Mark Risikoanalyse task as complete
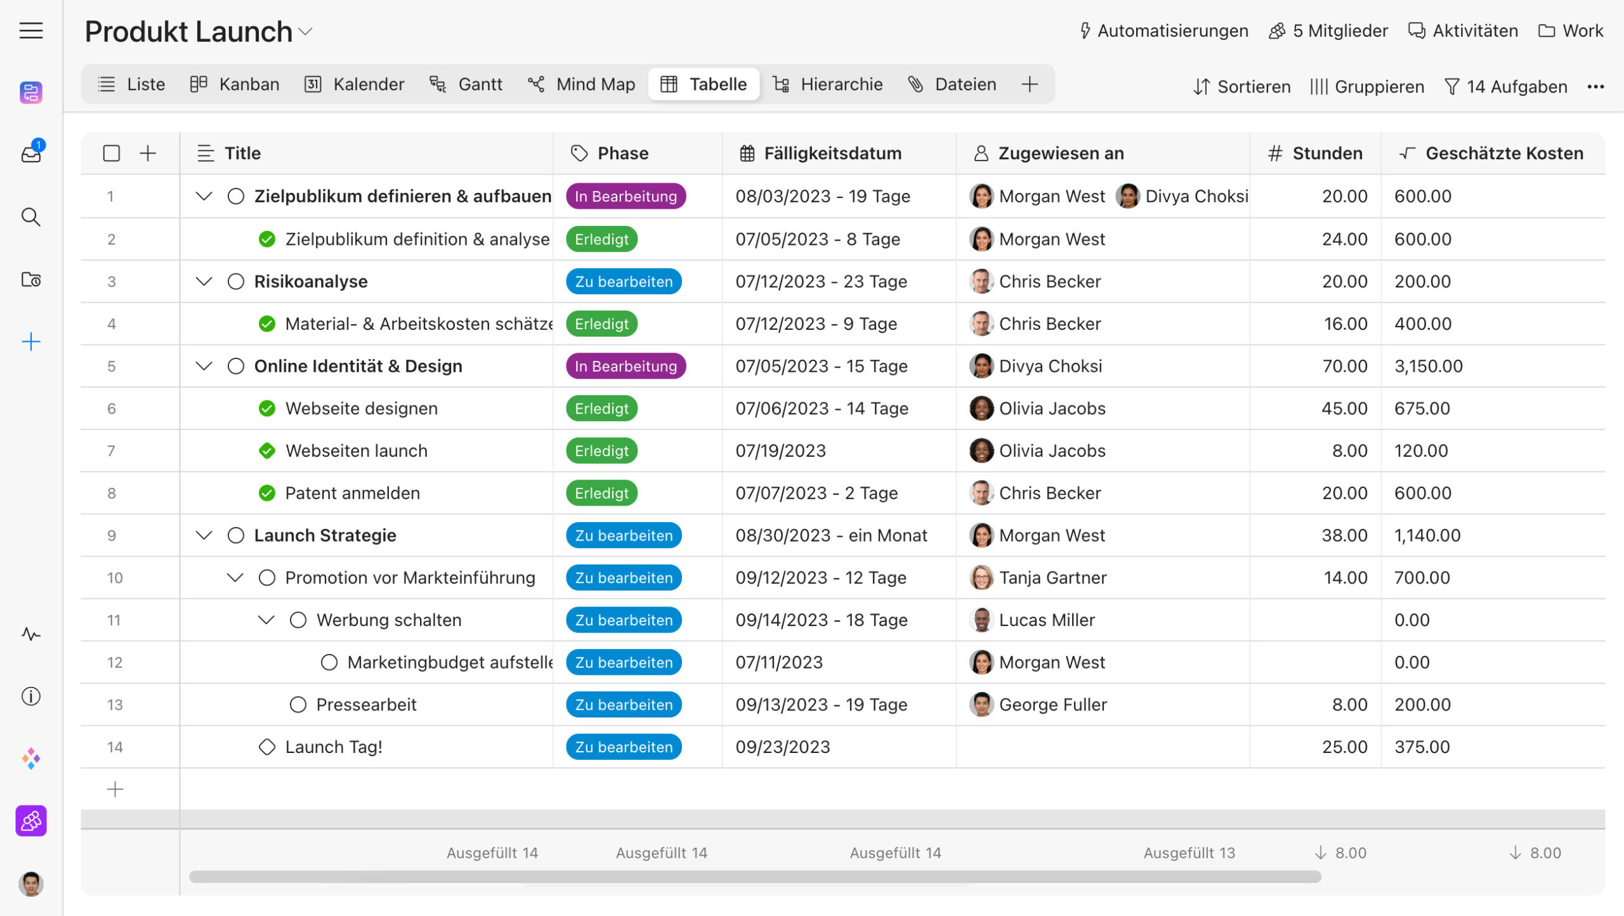This screenshot has width=1624, height=916. coord(235,281)
